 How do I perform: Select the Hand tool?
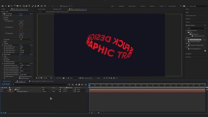tap(9, 6)
